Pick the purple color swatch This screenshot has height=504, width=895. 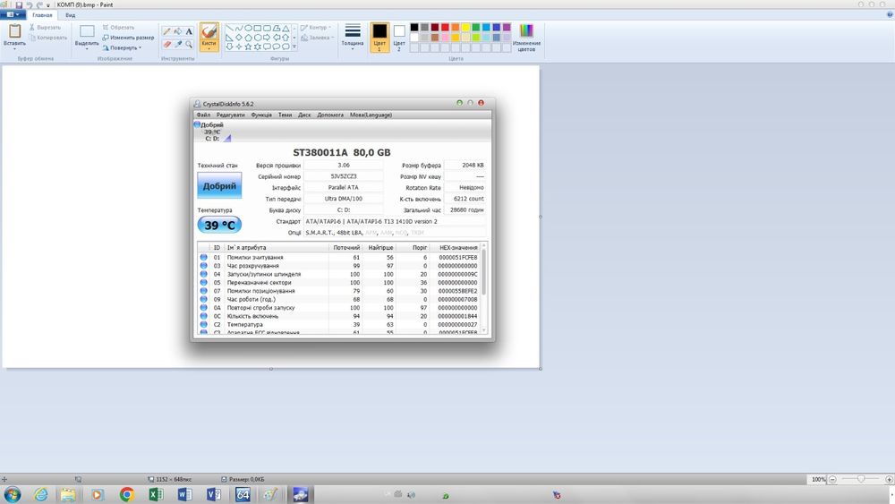click(x=507, y=28)
